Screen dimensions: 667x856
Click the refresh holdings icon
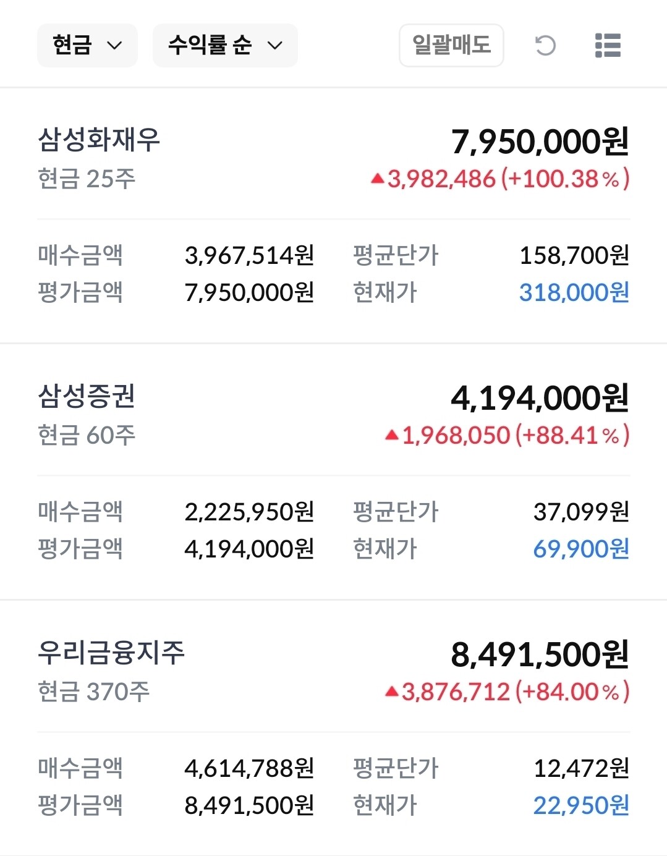545,46
